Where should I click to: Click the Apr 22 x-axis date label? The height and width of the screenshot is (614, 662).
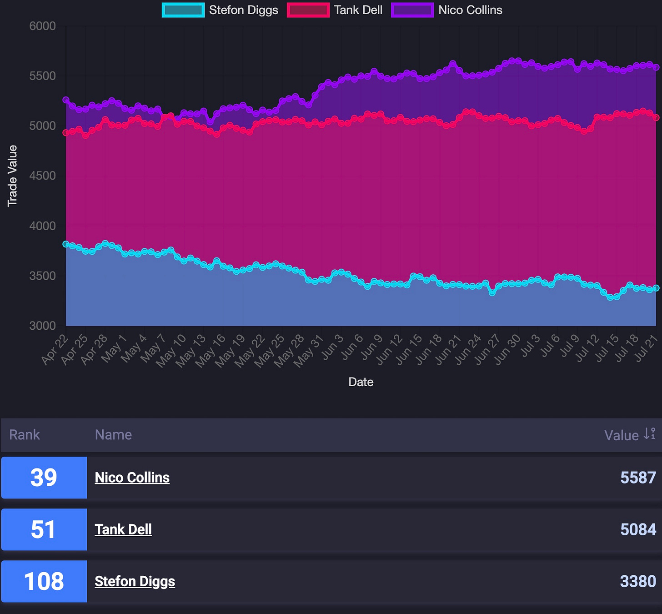[x=55, y=349]
